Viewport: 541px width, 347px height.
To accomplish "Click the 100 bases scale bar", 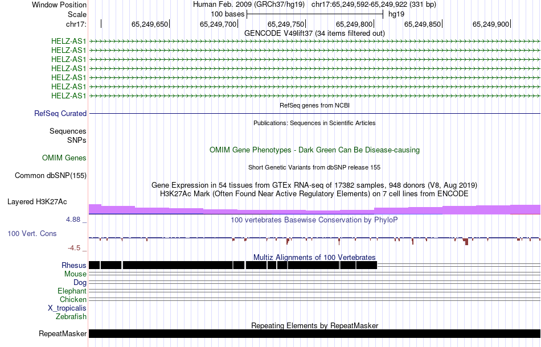I will coord(315,14).
